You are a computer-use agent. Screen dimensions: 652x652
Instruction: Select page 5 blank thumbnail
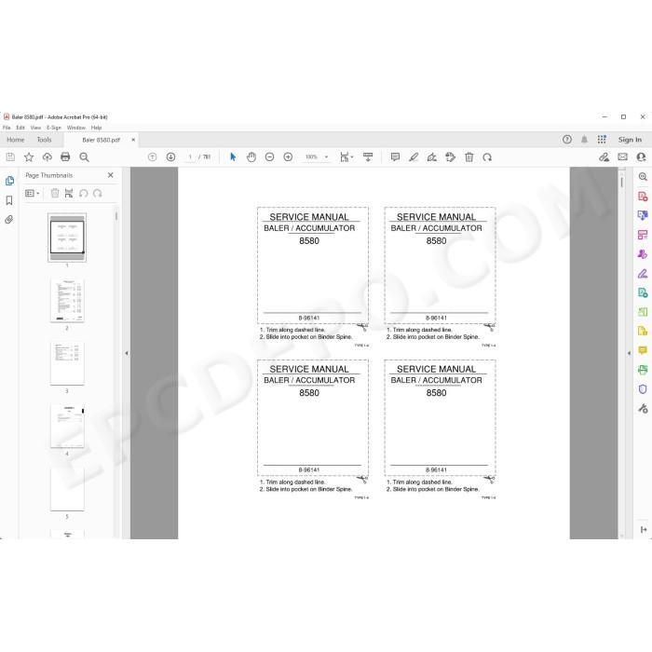tap(67, 489)
